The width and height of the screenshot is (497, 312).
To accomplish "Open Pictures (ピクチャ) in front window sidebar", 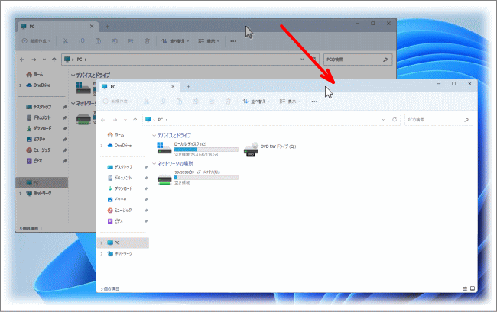I will tap(117, 199).
